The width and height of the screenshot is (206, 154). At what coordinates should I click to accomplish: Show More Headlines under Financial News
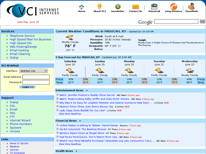[x=70, y=144]
